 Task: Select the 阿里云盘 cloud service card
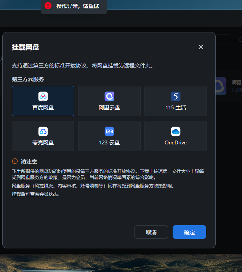[x=109, y=101]
